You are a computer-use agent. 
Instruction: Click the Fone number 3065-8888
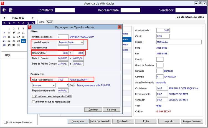(162, 48)
